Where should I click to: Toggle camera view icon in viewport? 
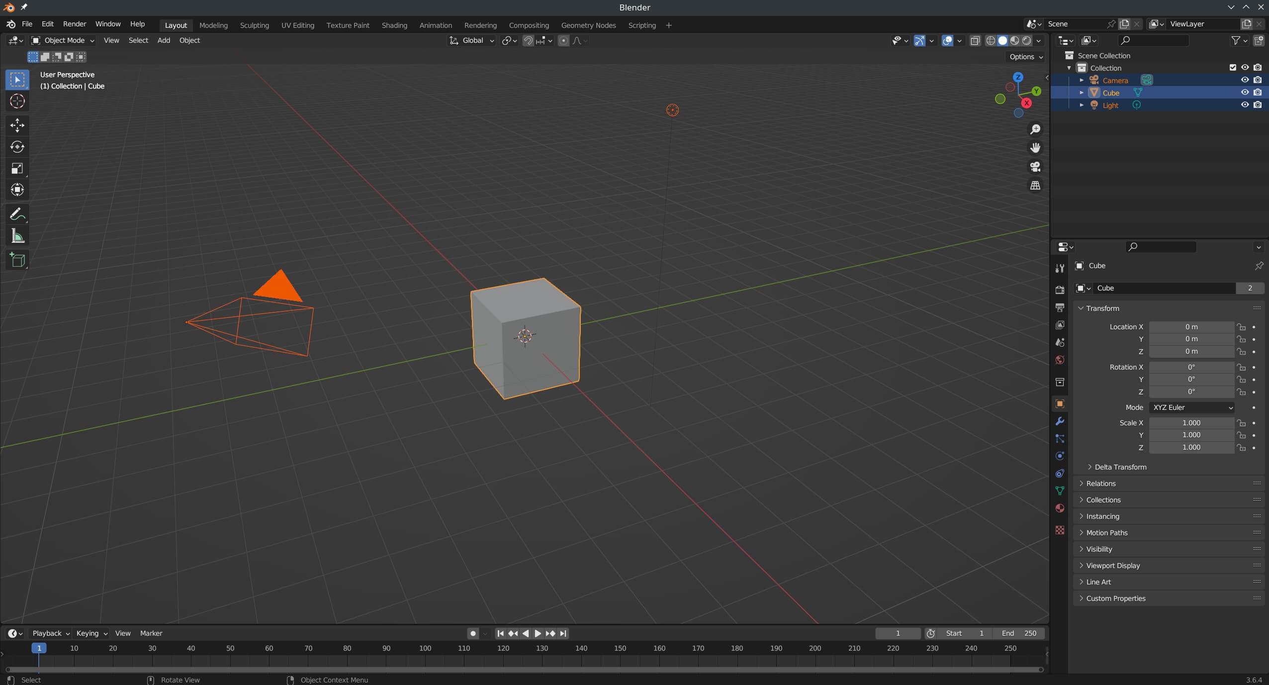(x=1035, y=167)
